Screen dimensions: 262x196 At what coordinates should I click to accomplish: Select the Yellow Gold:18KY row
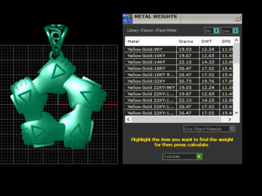pyautogui.click(x=179, y=69)
